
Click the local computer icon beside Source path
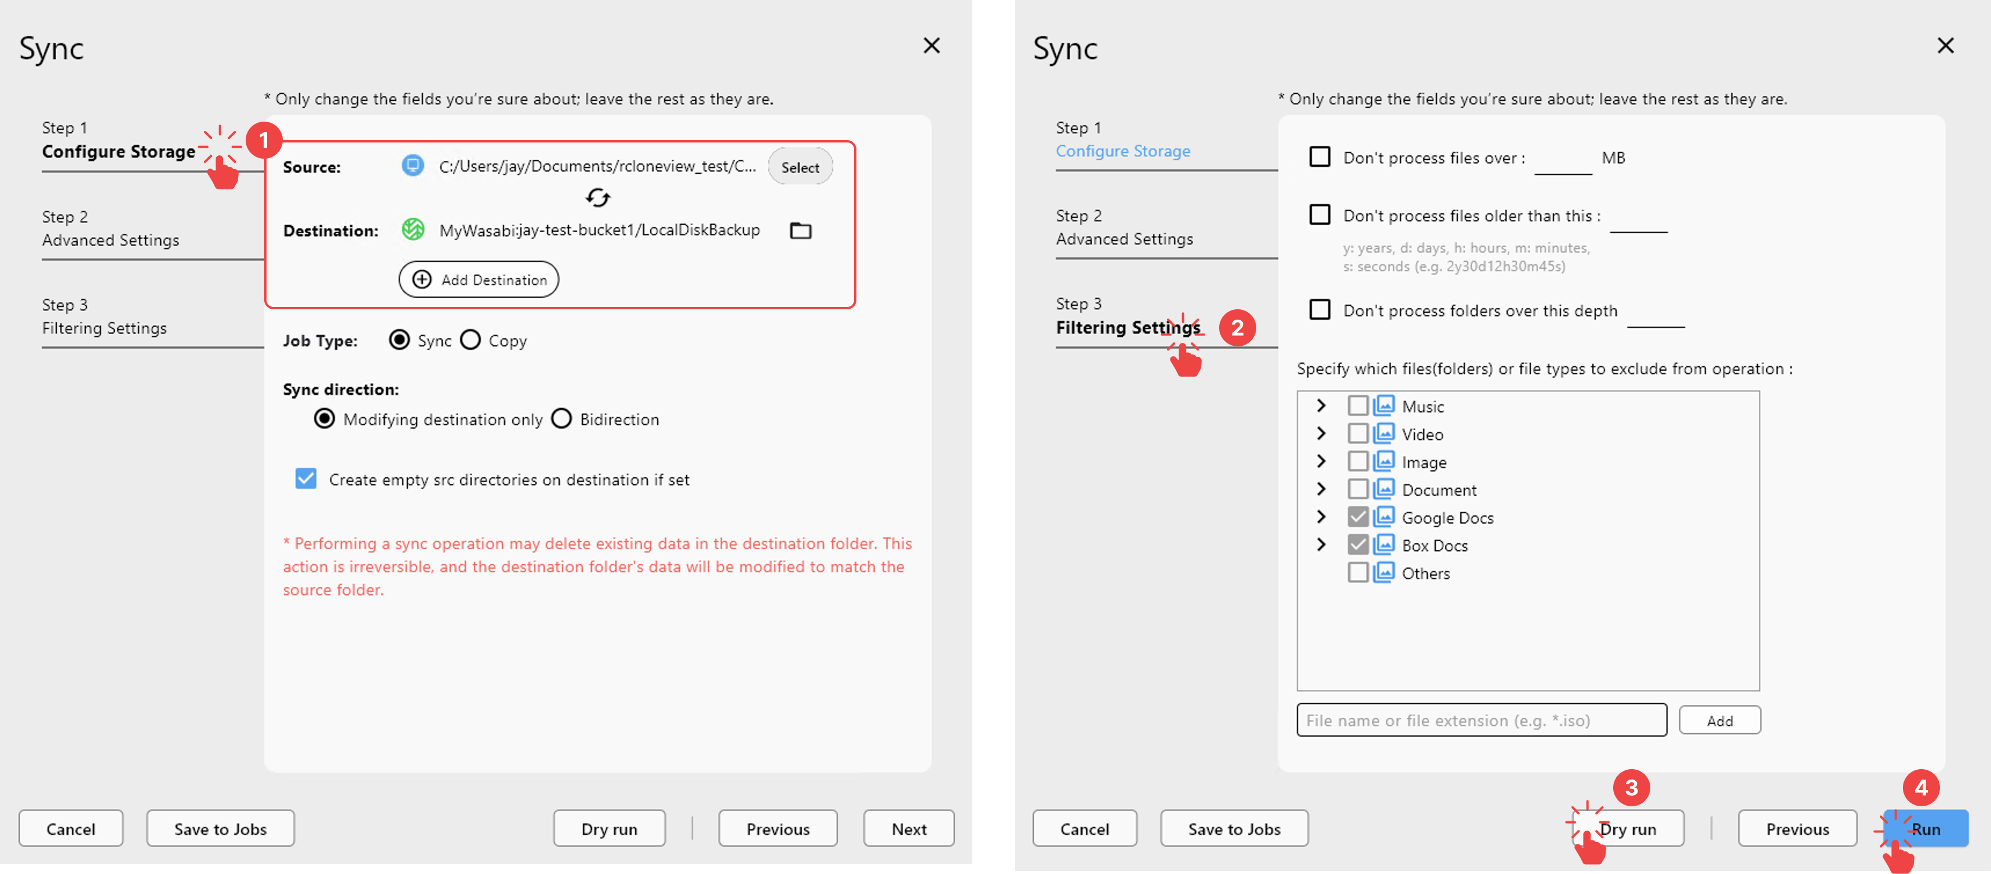(x=414, y=166)
